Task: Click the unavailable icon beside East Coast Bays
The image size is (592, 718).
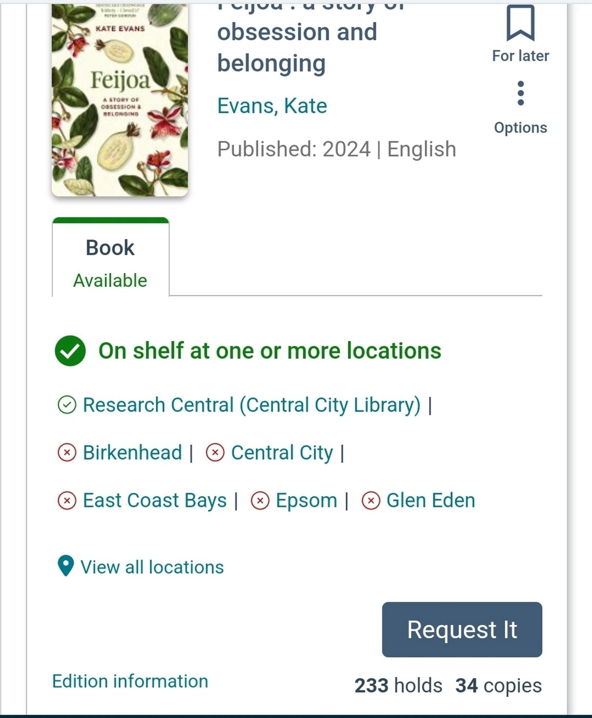Action: [x=67, y=500]
